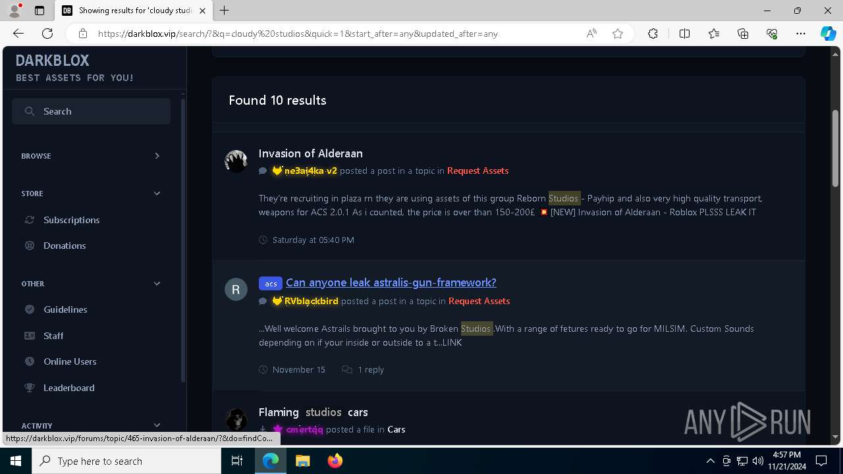
Task: Click the 'November 15' timestamp
Action: click(299, 369)
